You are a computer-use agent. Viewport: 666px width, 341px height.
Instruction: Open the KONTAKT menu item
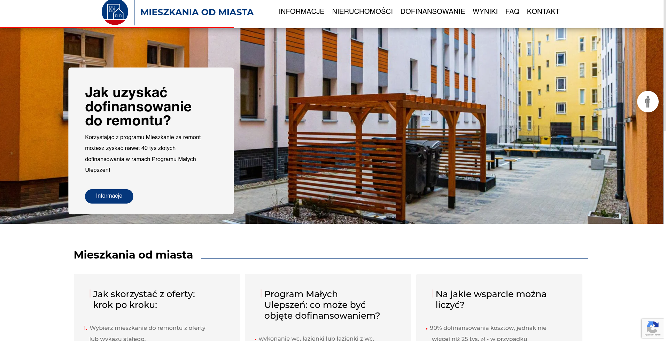pyautogui.click(x=543, y=11)
